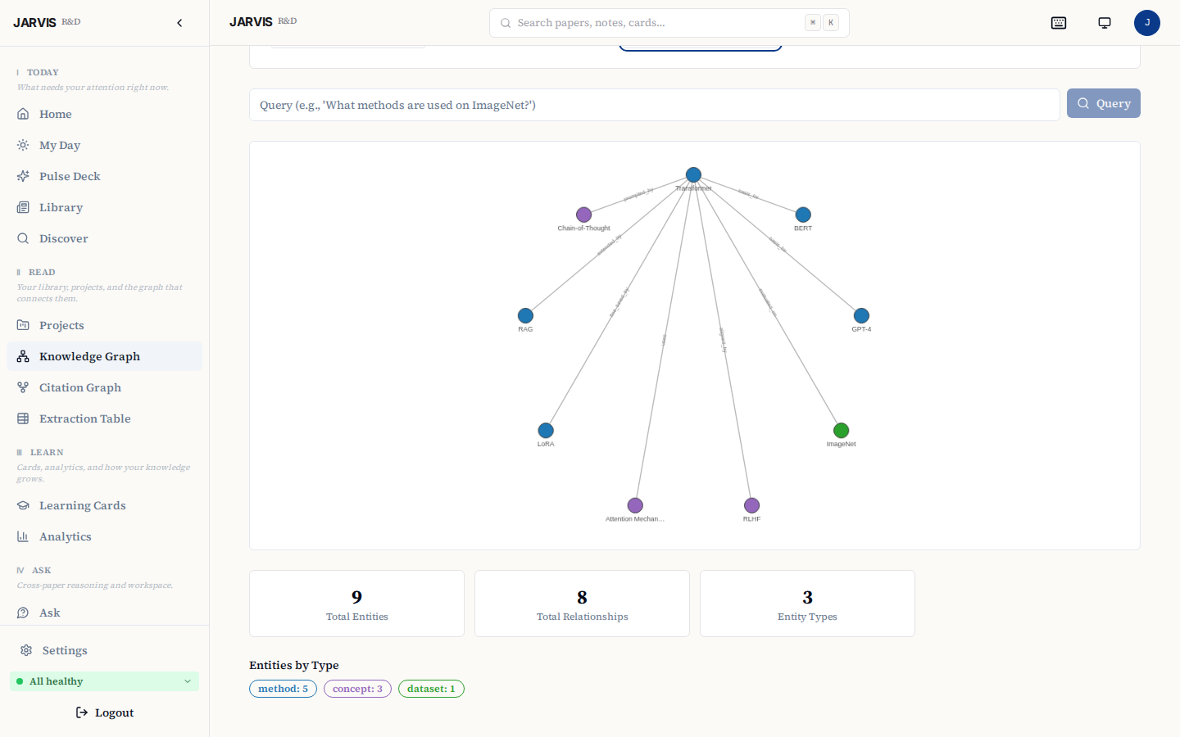Screen dimensions: 1180x737
Task: Open Learning Cards page
Action: click(104, 505)
